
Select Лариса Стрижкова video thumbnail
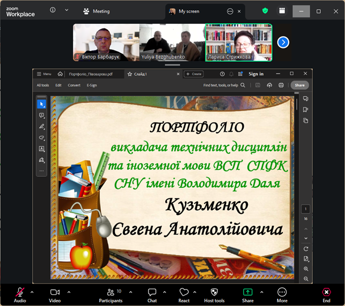(x=239, y=42)
